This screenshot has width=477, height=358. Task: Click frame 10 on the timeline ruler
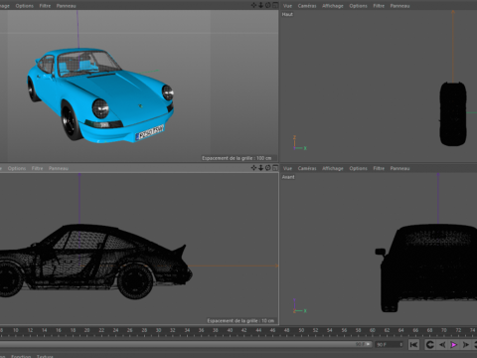coord(16,330)
